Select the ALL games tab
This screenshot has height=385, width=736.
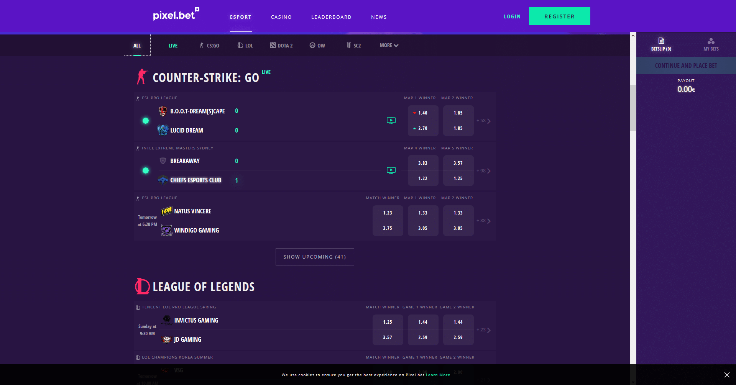(137, 46)
